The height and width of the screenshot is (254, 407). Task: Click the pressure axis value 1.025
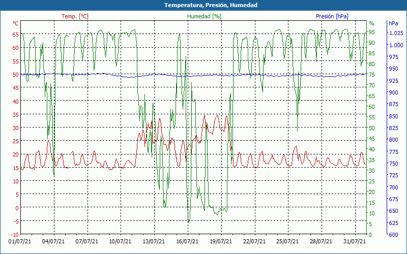coord(396,33)
